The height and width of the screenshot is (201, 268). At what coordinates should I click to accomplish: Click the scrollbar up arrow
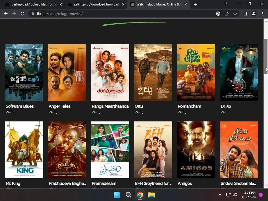[x=266, y=21]
